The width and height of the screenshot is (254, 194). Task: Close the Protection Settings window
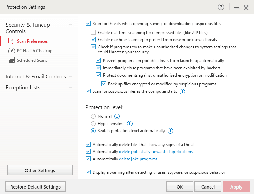[246, 8]
